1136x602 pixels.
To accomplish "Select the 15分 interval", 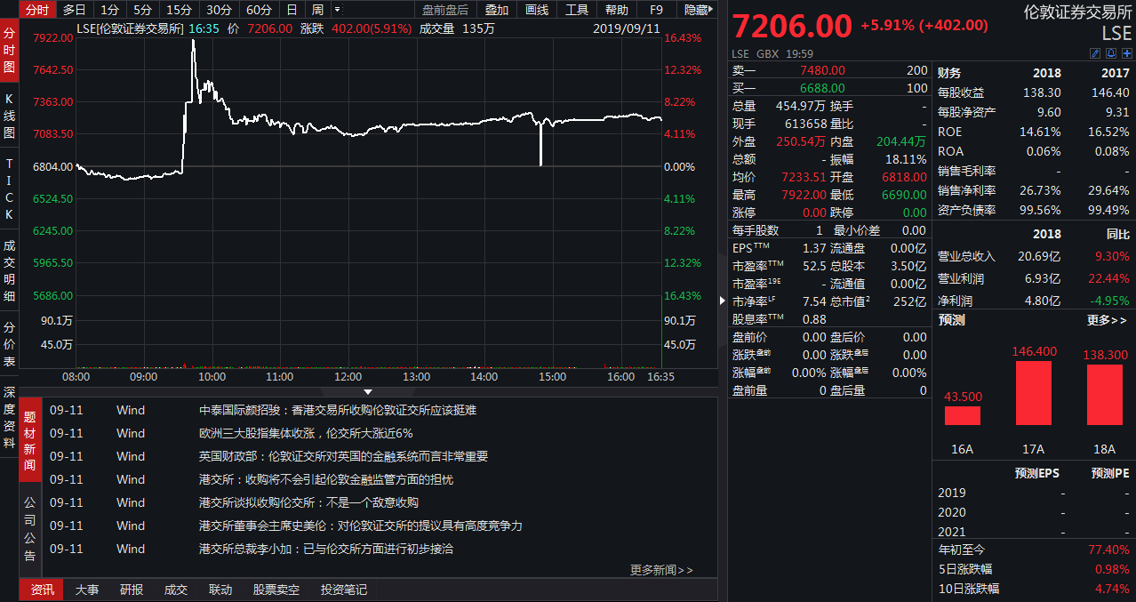I will (179, 10).
